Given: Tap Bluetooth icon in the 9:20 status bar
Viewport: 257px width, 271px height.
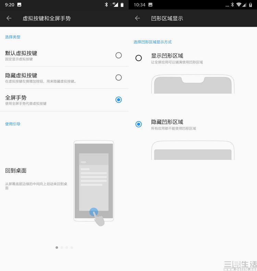Looking at the screenshot, I should click(107, 5).
